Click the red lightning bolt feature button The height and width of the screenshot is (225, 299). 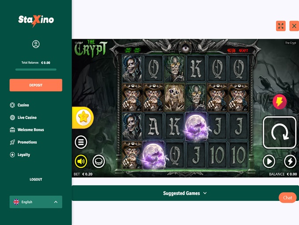coord(279,102)
